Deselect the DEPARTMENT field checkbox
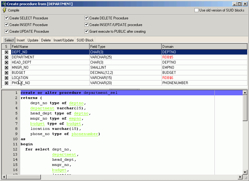This screenshot has height=181, width=249. (6, 57)
